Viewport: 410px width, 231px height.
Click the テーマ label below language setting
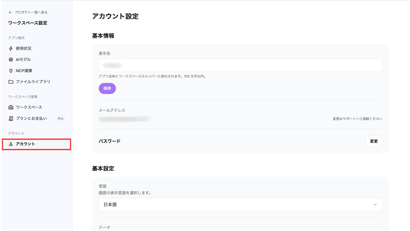coord(104,227)
